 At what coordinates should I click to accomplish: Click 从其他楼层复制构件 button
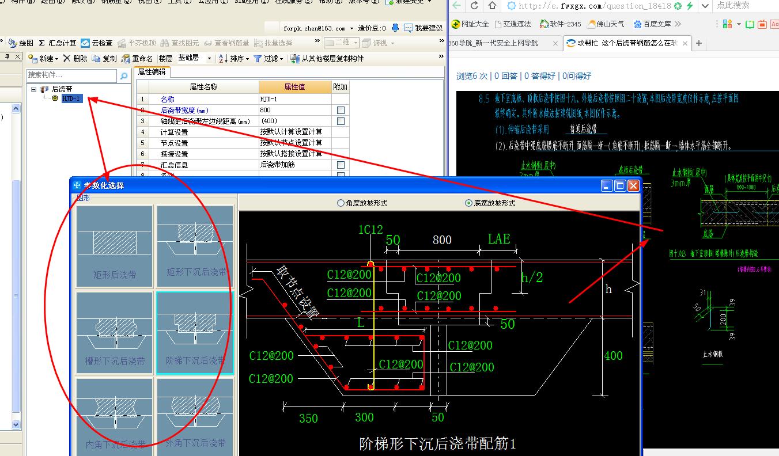pyautogui.click(x=327, y=58)
